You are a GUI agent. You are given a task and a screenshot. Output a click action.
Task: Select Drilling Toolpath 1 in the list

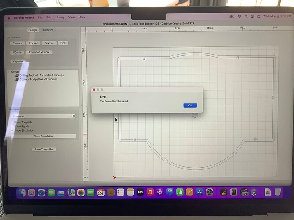click(x=41, y=75)
